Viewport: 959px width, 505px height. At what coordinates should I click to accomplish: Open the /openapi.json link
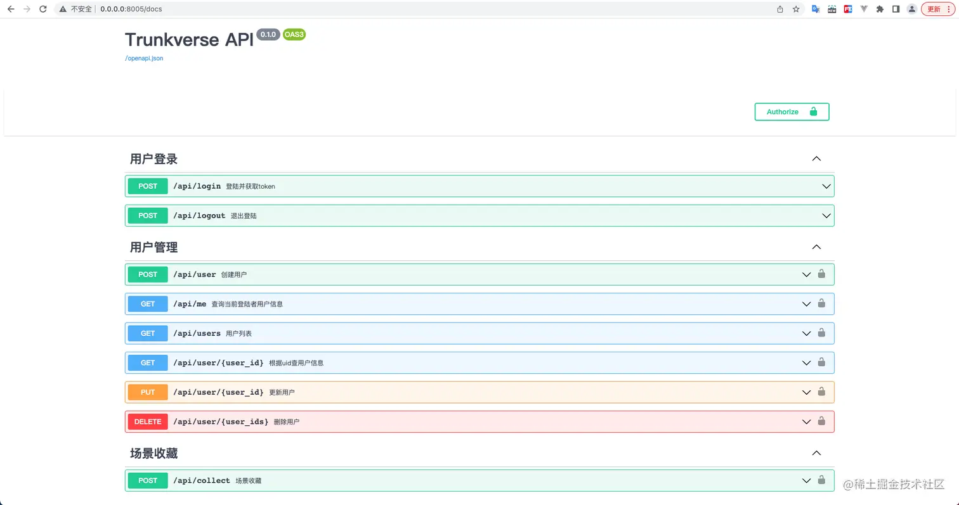click(x=144, y=58)
